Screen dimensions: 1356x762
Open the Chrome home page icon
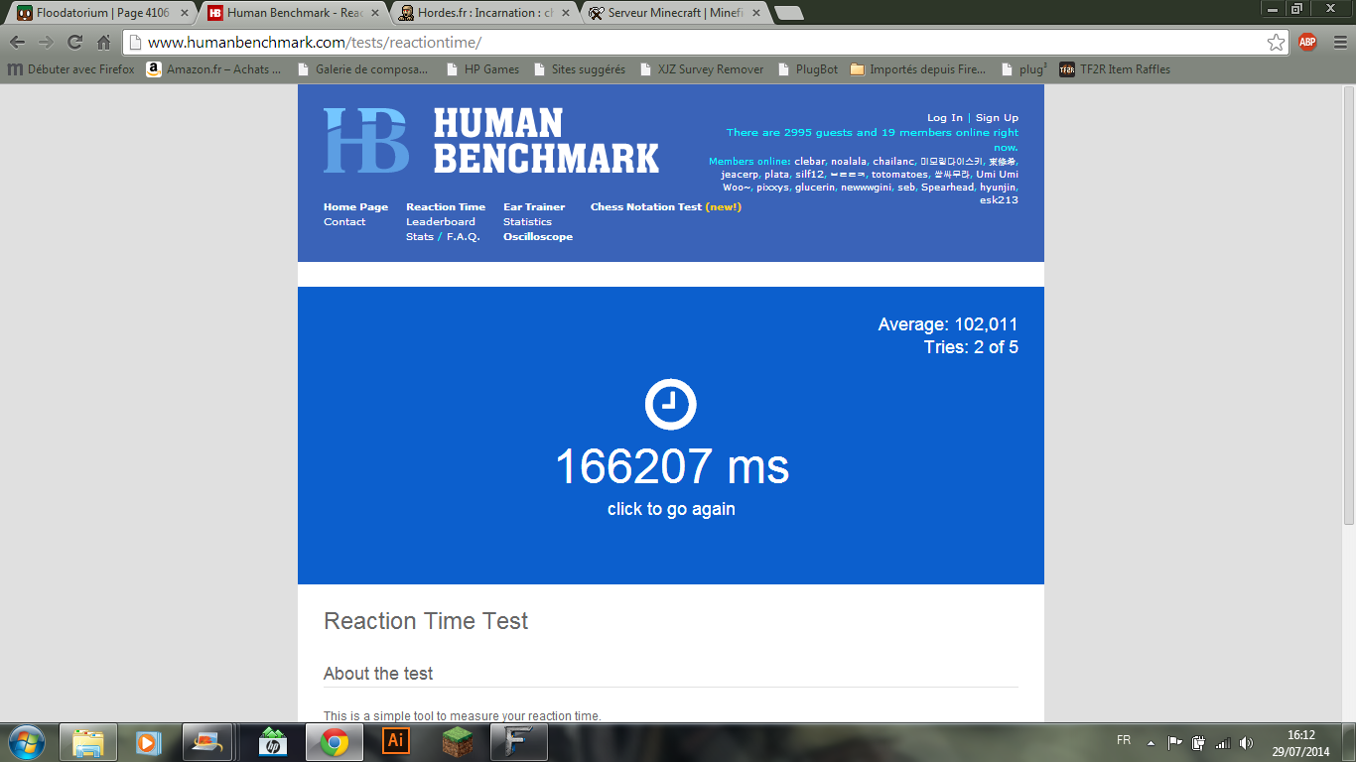[x=103, y=43]
